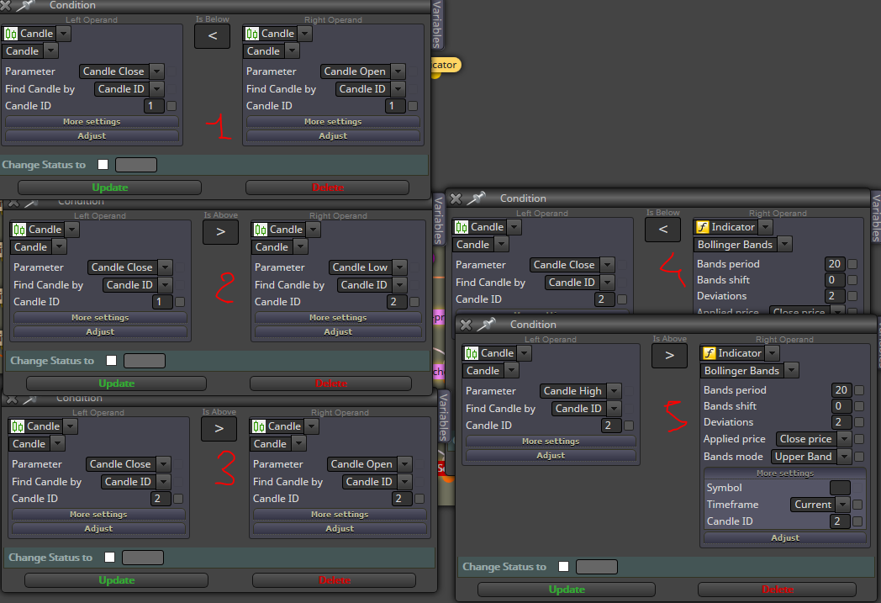Viewport: 881px width, 603px height.
Task: Click Indicator function icon in Is Below Bollinger condition
Action: (x=702, y=226)
